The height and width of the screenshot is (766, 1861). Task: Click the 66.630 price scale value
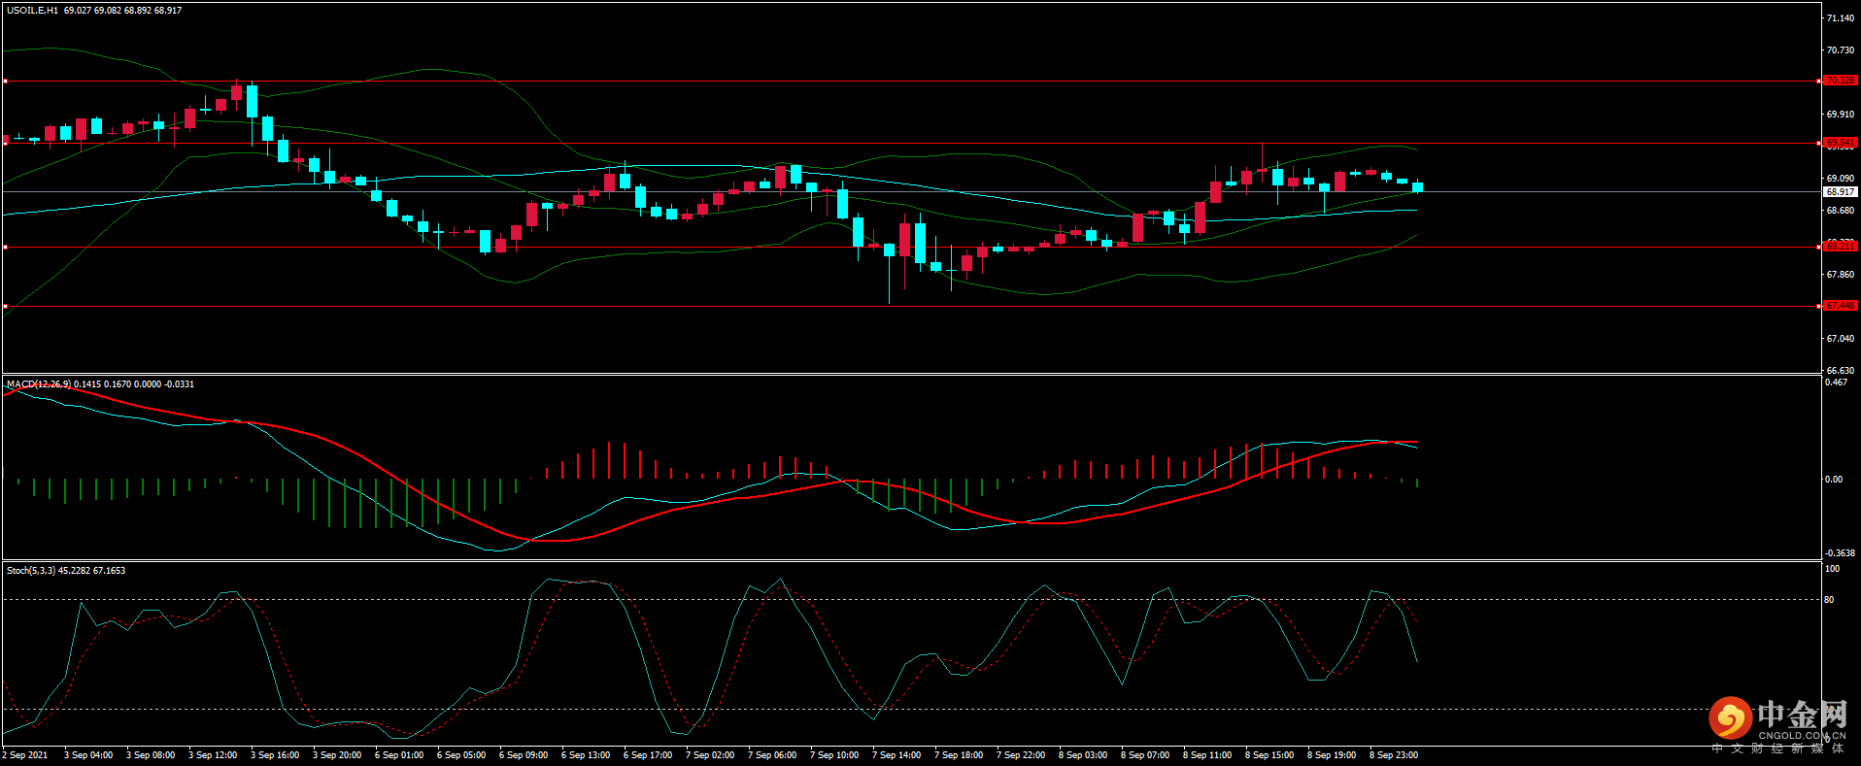pyautogui.click(x=1840, y=370)
